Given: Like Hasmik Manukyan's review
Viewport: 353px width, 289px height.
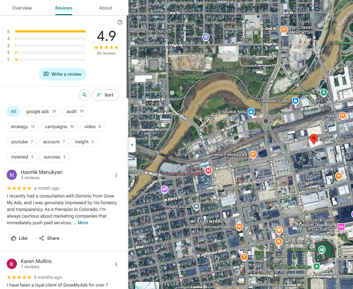Looking at the screenshot, I should coord(19,238).
